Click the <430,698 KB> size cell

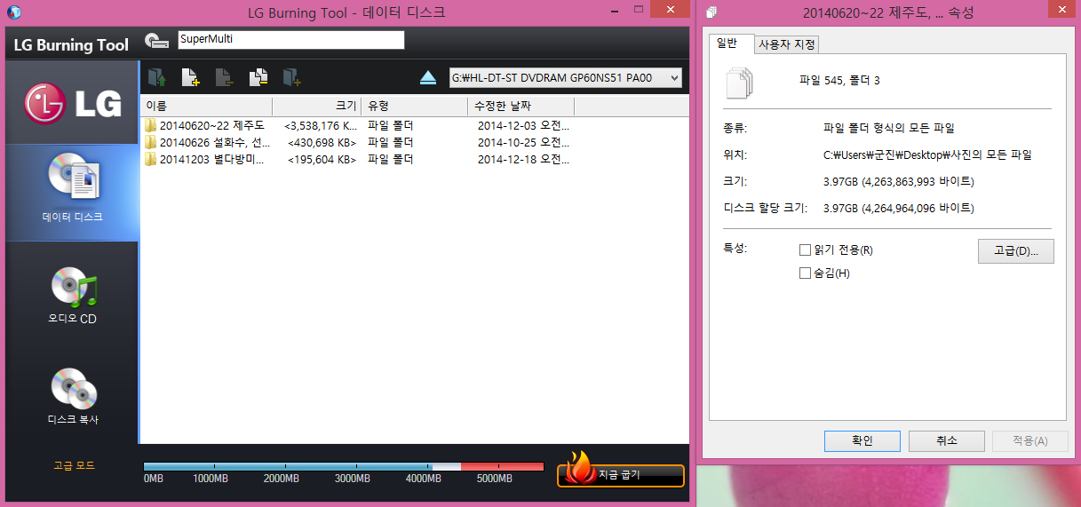click(x=322, y=142)
